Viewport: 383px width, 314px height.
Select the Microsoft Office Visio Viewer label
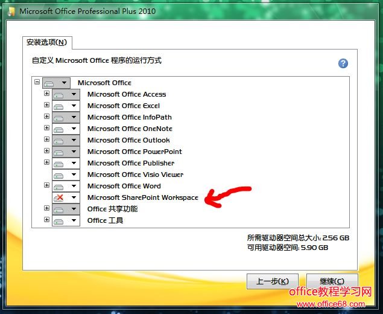click(x=135, y=175)
